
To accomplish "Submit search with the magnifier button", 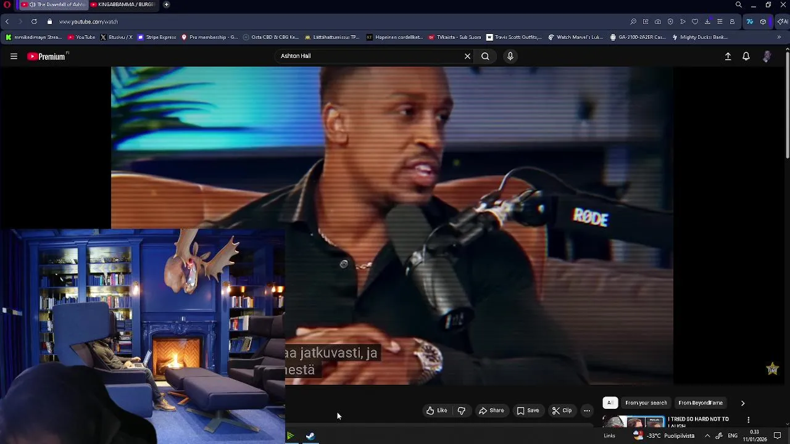I will 485,56.
